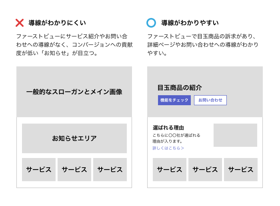Click the red X mark icon
280x206 pixels.
20,23
